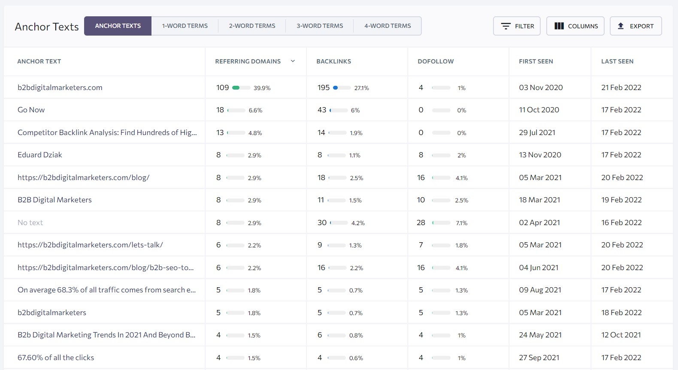The height and width of the screenshot is (370, 678).
Task: Open the 4-Word Terms tab
Action: click(x=387, y=26)
